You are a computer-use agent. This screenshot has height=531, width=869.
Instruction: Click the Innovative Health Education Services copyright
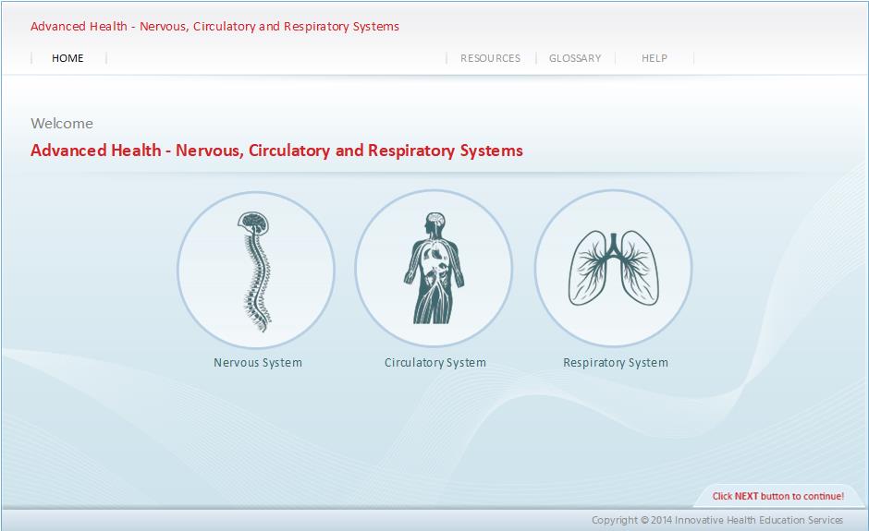[717, 521]
